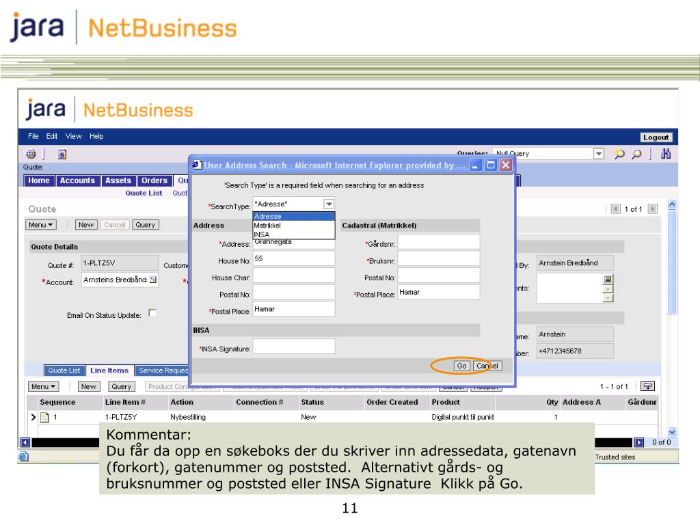Screen dimensions: 700x525
Task: Click Query in the Line Items applet
Action: (122, 387)
